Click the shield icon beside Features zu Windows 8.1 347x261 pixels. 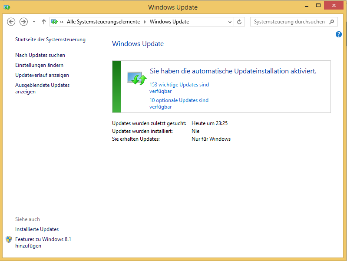point(9,239)
